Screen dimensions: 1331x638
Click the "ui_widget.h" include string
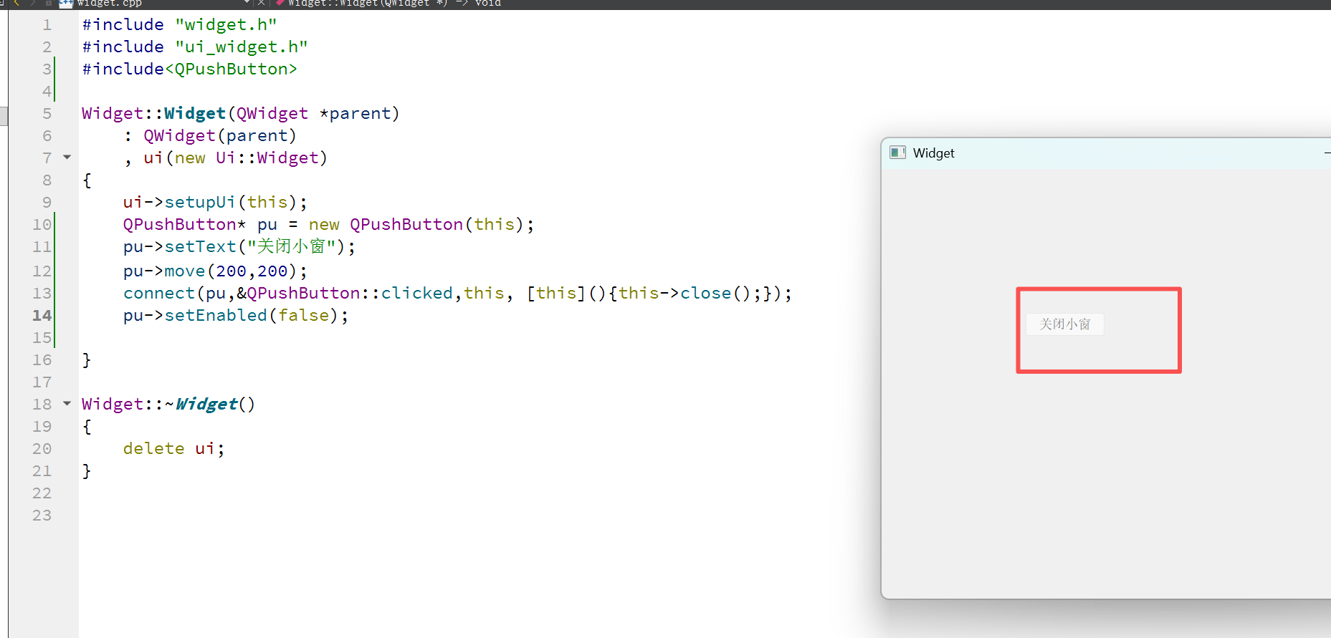(242, 47)
